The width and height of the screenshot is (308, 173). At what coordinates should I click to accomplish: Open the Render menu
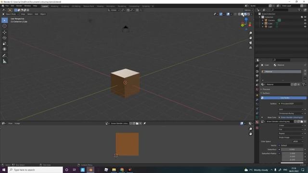point(19,6)
